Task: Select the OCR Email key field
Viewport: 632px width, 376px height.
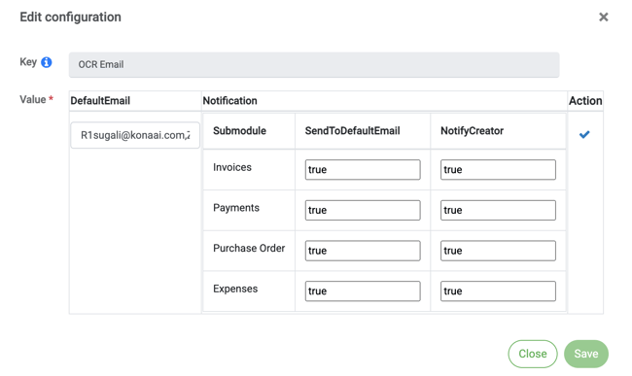Action: 314,64
